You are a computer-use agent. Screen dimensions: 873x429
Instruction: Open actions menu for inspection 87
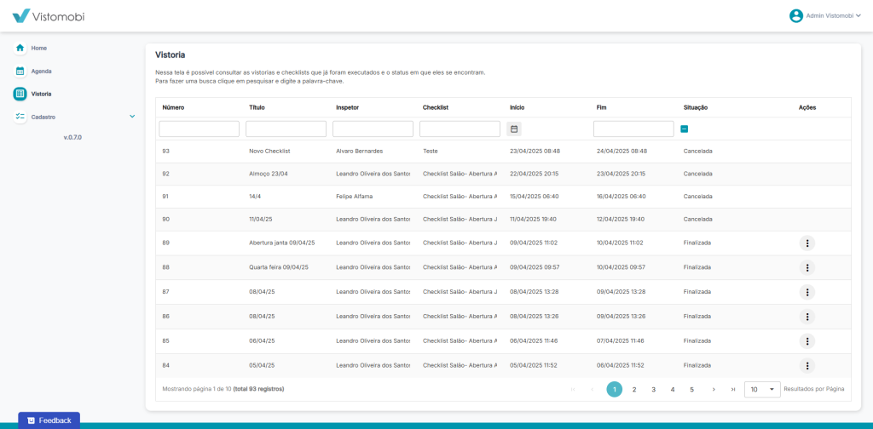pos(807,292)
